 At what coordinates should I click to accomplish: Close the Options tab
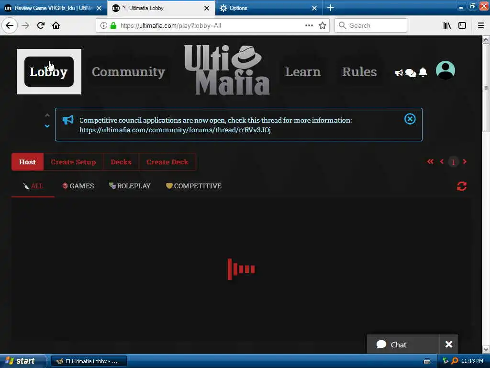[314, 8]
